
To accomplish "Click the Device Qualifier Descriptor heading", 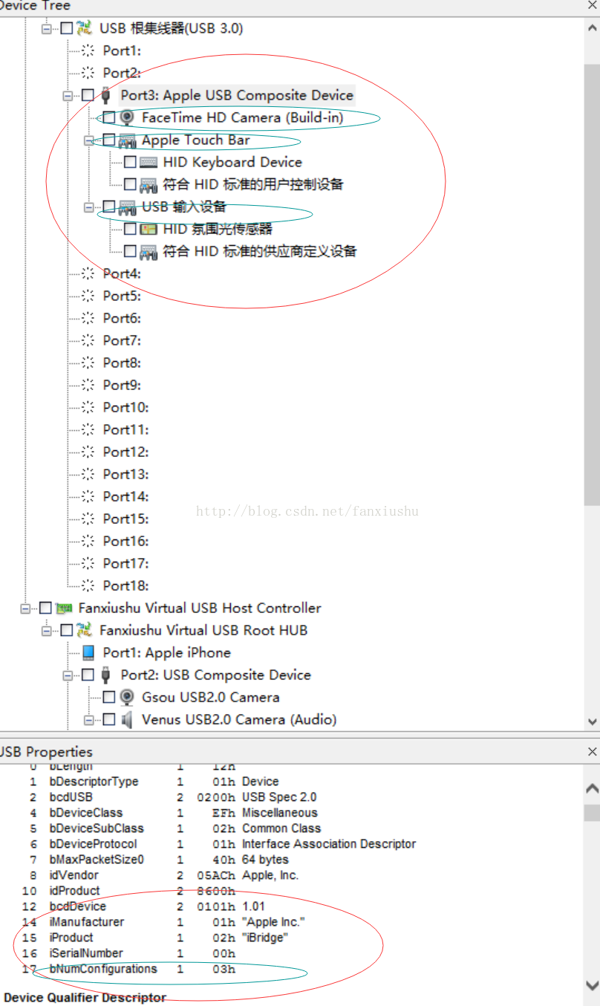I will point(84,997).
